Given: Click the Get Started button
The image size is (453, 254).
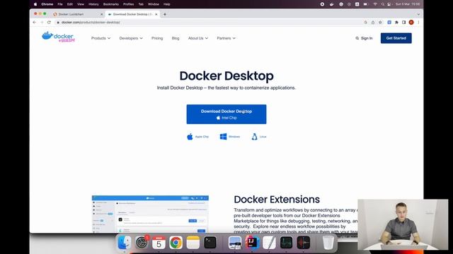Looking at the screenshot, I should (x=396, y=38).
